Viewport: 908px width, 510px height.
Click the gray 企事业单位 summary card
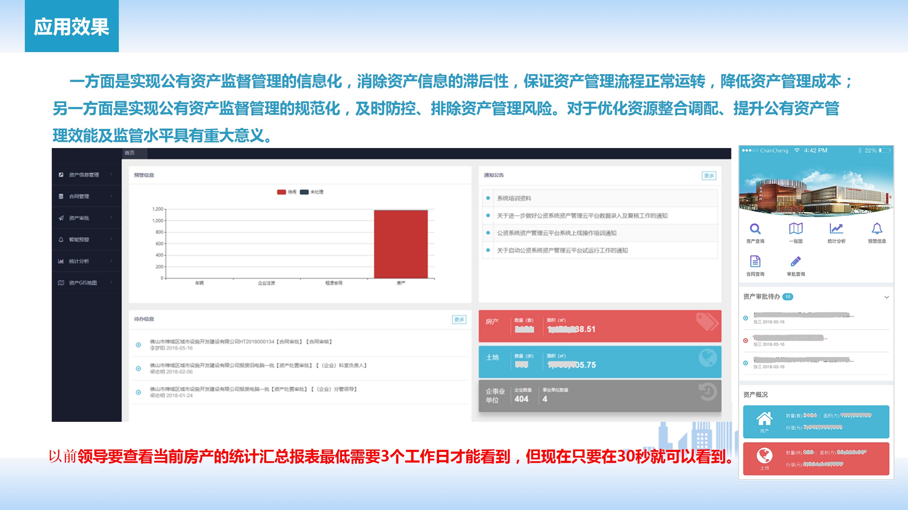[x=599, y=395]
